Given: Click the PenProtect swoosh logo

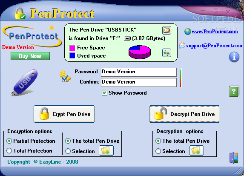Looking at the screenshot, I should click(x=32, y=36).
